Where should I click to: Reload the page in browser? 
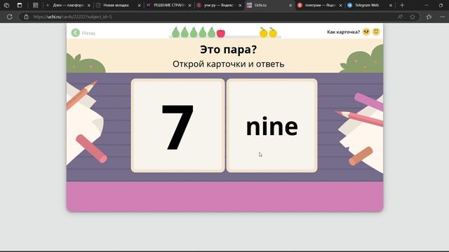tap(9, 17)
